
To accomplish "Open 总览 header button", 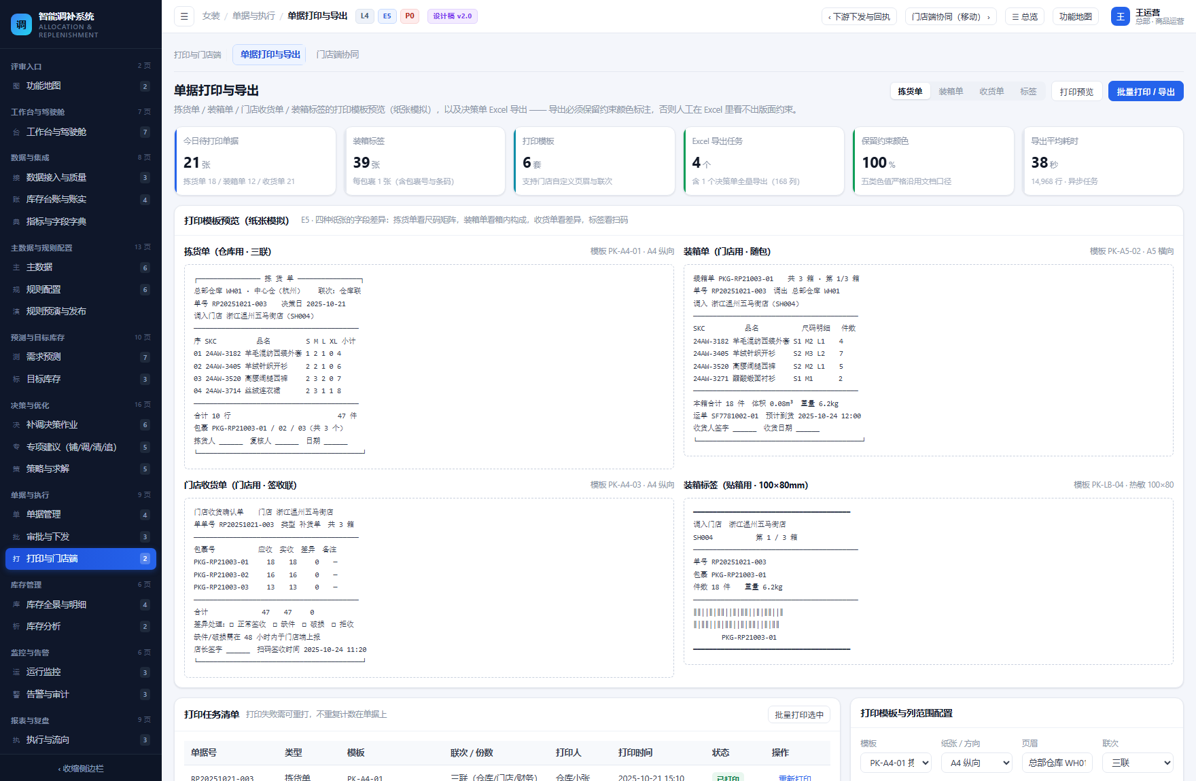I will (1025, 17).
